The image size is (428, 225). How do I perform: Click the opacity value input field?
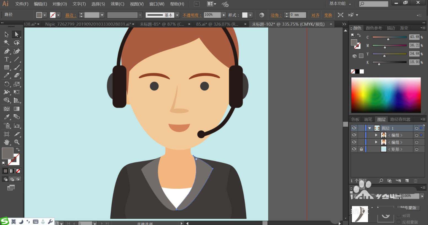212,15
